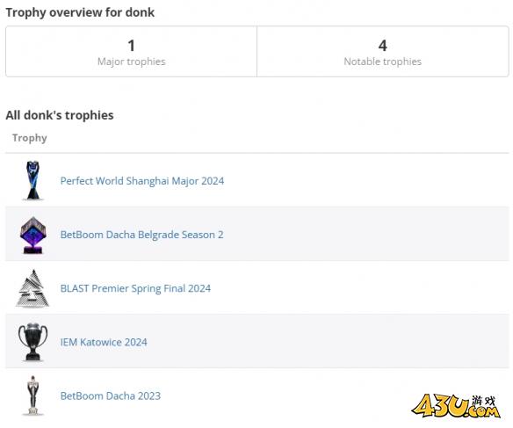Select the Notable trophies label
The width and height of the screenshot is (513, 428).
click(x=383, y=62)
